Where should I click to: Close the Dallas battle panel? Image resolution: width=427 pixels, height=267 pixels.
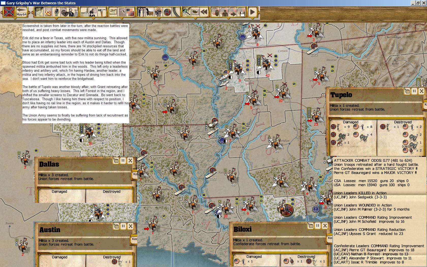pyautogui.click(x=130, y=160)
